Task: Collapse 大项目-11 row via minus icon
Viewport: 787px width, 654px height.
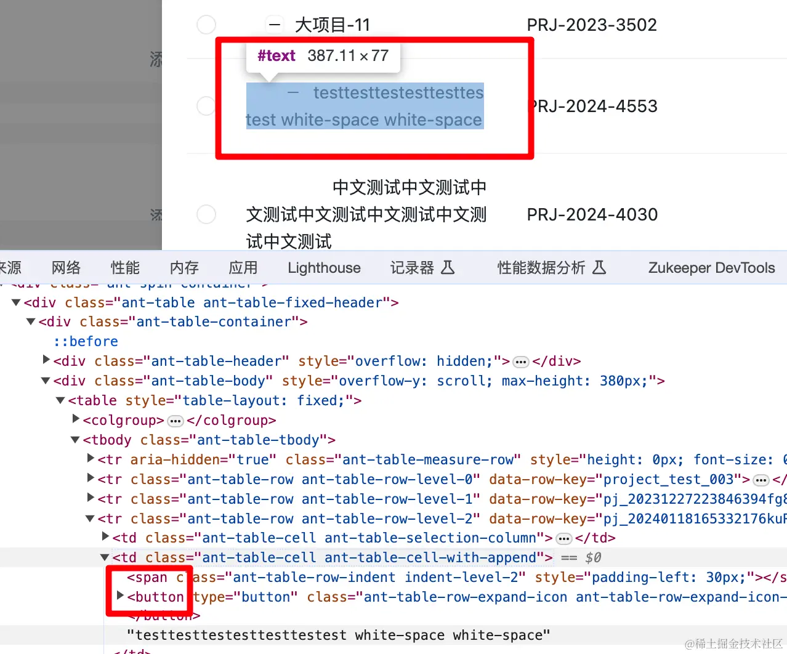Action: [x=275, y=25]
